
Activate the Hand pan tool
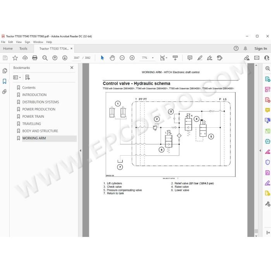[112, 58]
